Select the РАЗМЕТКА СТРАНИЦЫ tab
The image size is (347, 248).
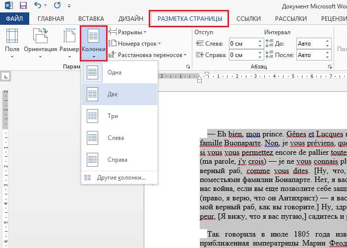coord(190,19)
